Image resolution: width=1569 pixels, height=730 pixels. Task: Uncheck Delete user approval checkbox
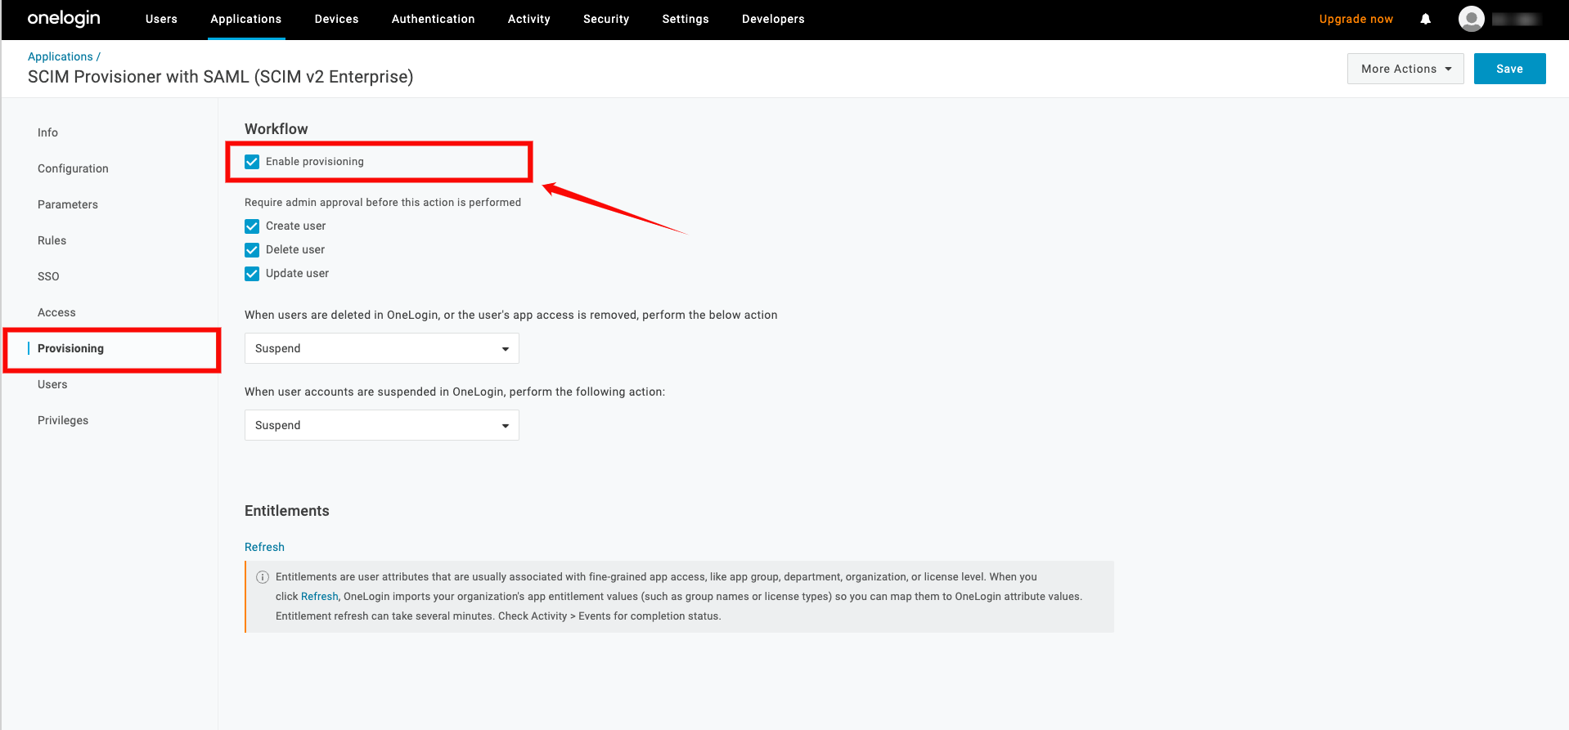252,250
